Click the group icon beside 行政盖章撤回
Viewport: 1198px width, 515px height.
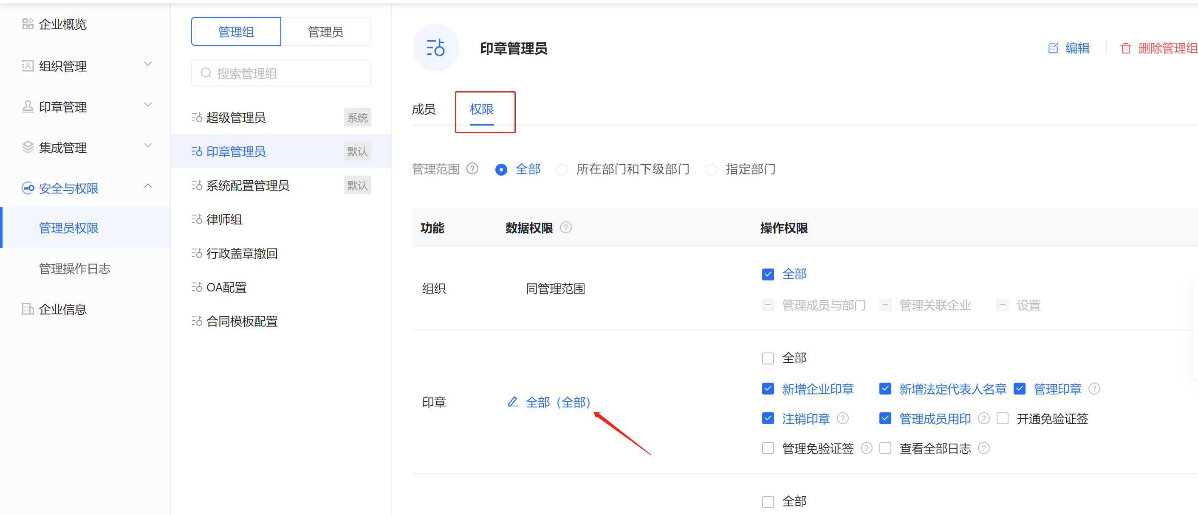click(x=197, y=253)
